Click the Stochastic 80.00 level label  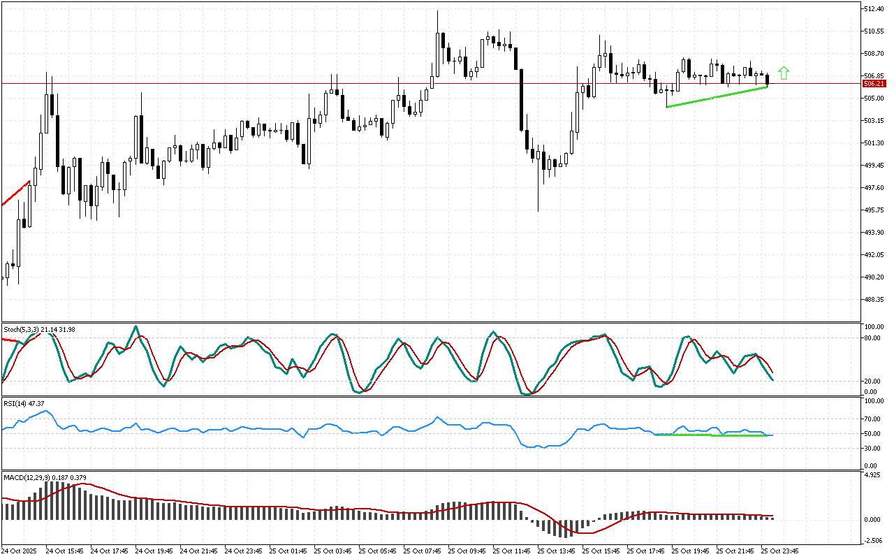point(872,338)
